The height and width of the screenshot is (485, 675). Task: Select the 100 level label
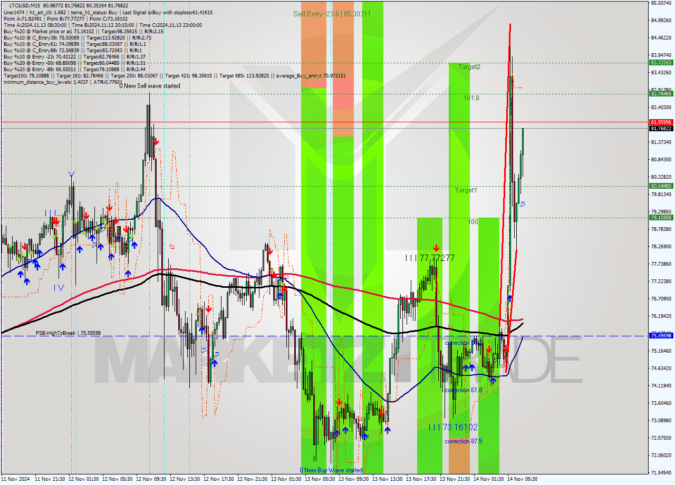(x=473, y=222)
